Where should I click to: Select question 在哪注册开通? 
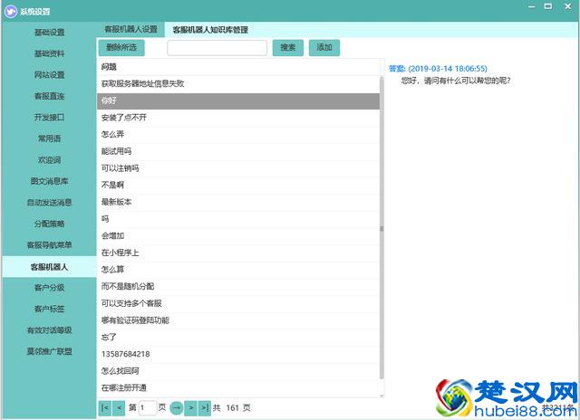pyautogui.click(x=238, y=387)
